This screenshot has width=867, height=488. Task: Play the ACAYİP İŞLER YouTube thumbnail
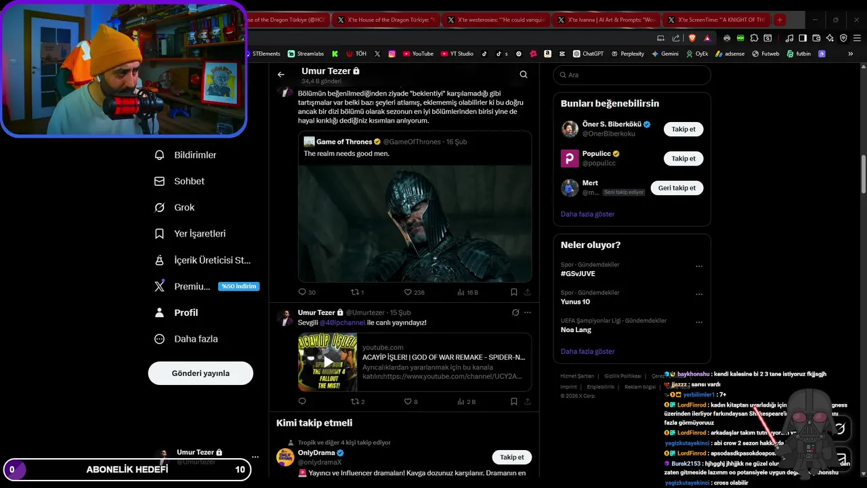[x=327, y=362]
